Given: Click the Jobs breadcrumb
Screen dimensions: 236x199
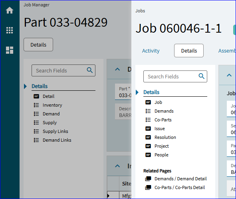Looking at the screenshot, I should 140,11.
